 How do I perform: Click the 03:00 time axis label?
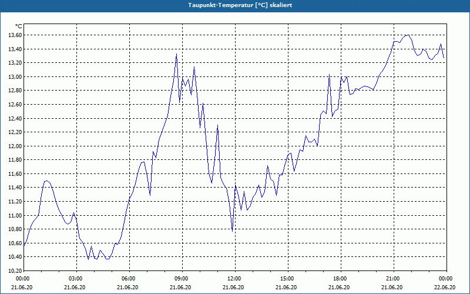tap(77, 279)
